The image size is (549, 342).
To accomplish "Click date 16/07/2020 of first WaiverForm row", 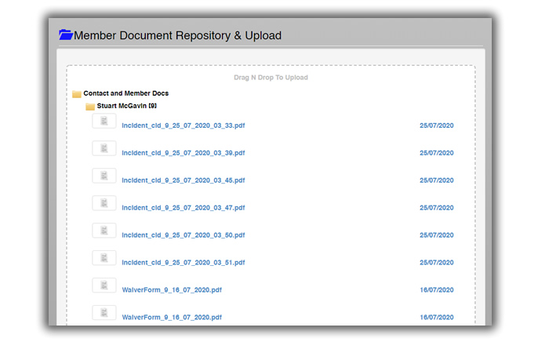I will (x=436, y=290).
